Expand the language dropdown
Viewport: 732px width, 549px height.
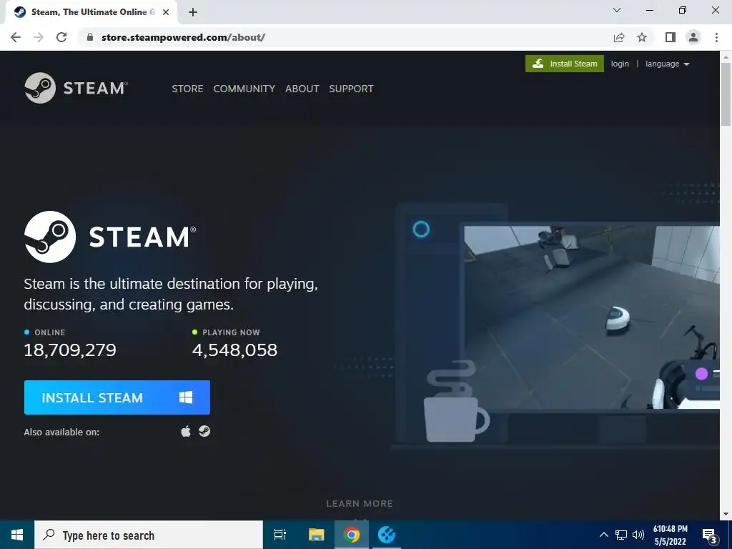pyautogui.click(x=667, y=64)
